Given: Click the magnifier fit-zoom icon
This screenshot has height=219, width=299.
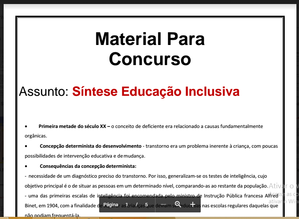Looking at the screenshot, I should (x=178, y=204).
